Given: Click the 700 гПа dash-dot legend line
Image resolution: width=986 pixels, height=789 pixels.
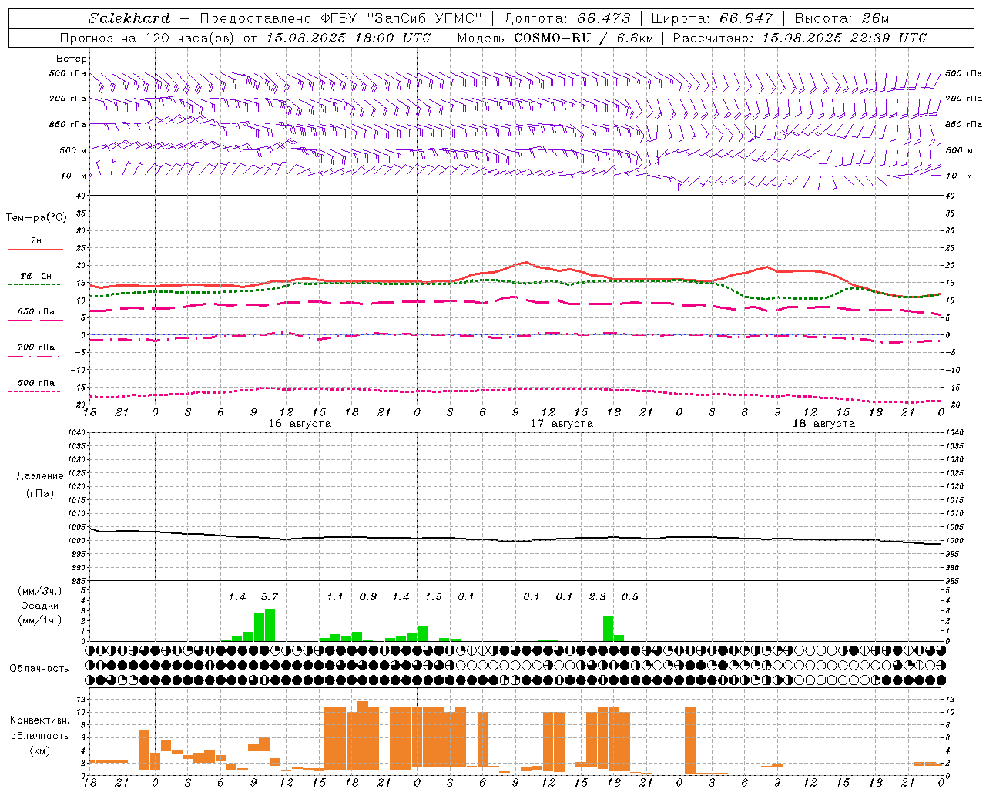Looking at the screenshot, I should click(35, 356).
